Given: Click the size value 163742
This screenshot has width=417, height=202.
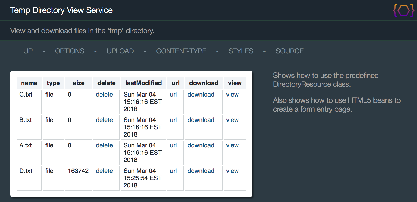Looking at the screenshot, I should point(78,171).
